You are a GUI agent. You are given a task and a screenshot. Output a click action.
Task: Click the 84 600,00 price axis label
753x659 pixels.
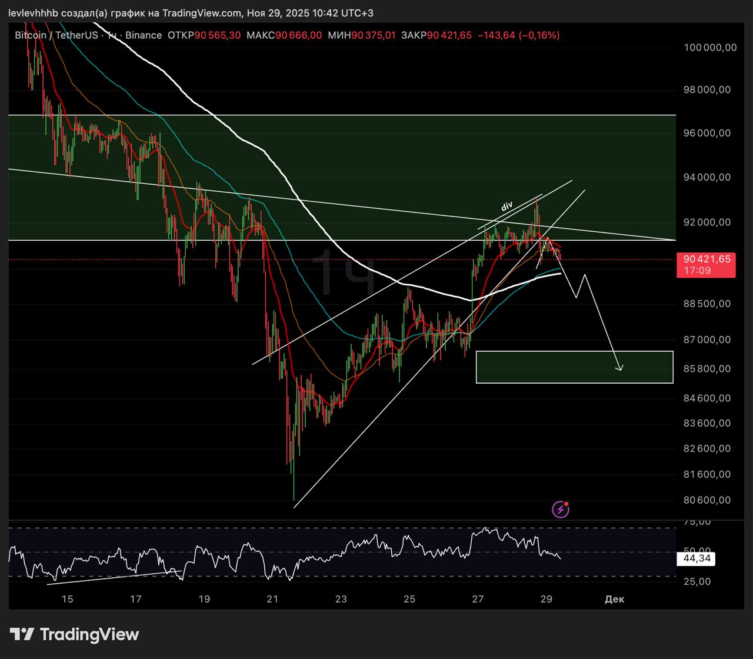[708, 398]
